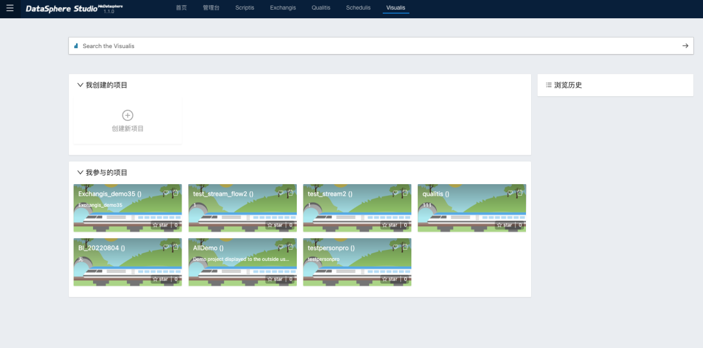Screen dimensions: 703x348
Task: Toggle favorite heart on BI_20220804 card
Action: [x=166, y=247]
